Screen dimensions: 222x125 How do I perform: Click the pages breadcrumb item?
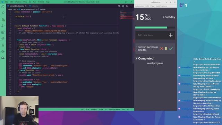pyautogui.click(x=10, y=9)
